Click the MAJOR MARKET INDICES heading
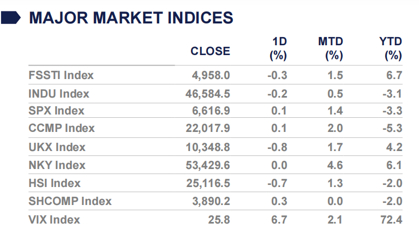Screen dimensions: 419x235 point(131,18)
